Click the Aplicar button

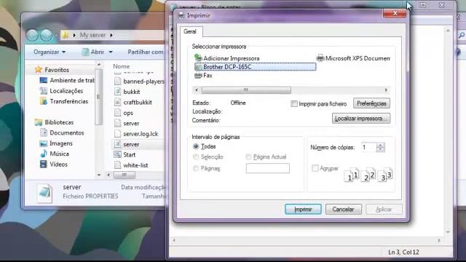click(384, 209)
